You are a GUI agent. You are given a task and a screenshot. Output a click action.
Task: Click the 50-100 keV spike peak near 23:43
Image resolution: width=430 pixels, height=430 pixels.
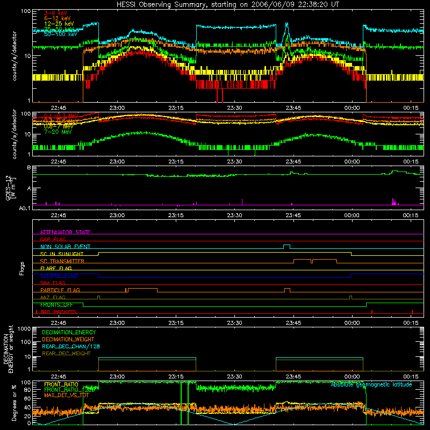[287, 24]
